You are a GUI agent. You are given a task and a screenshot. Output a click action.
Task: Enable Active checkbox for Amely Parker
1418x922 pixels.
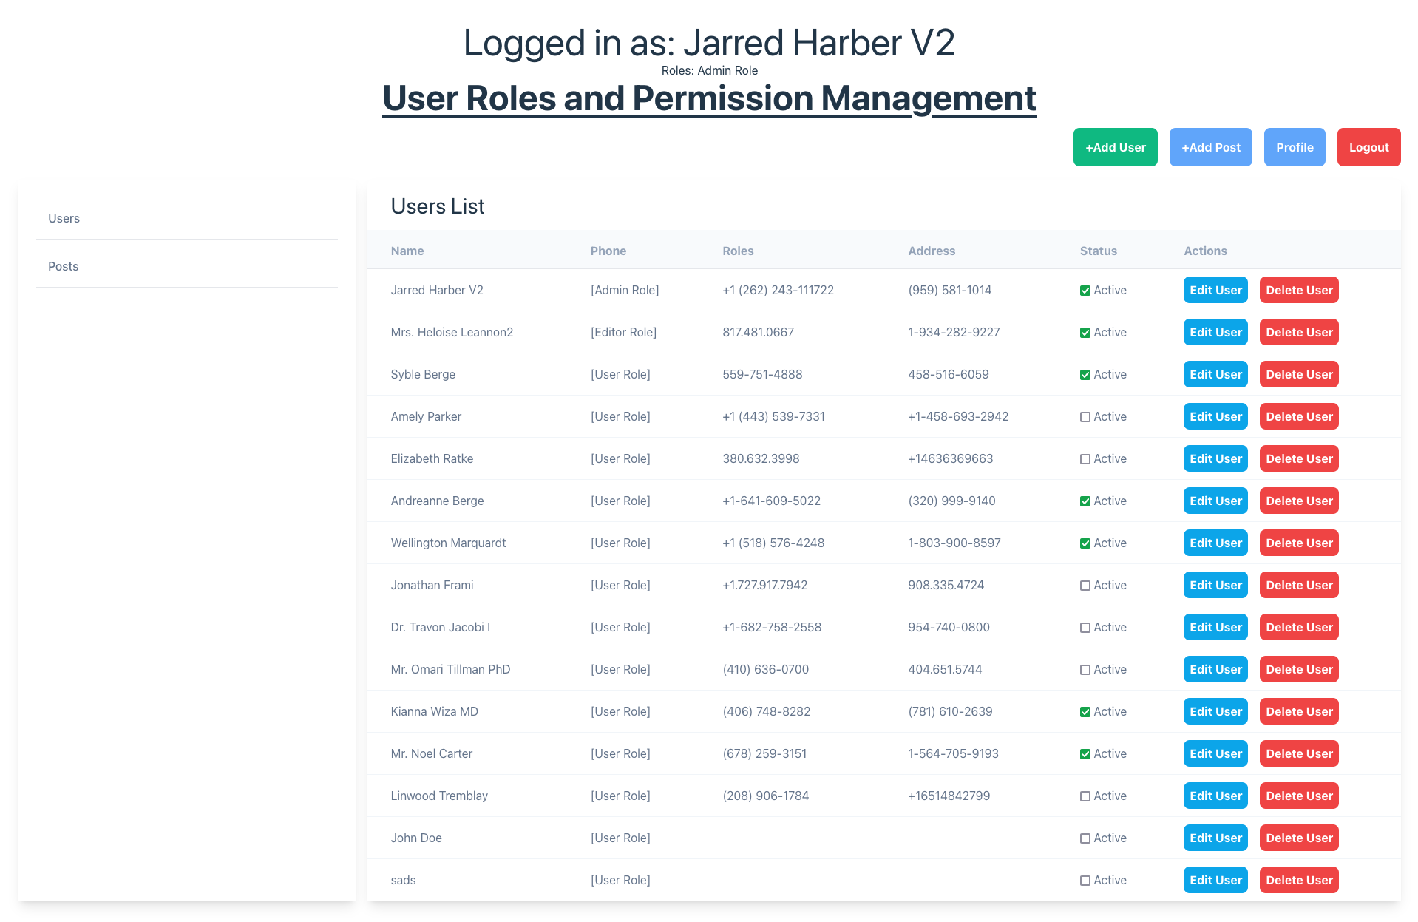point(1085,417)
